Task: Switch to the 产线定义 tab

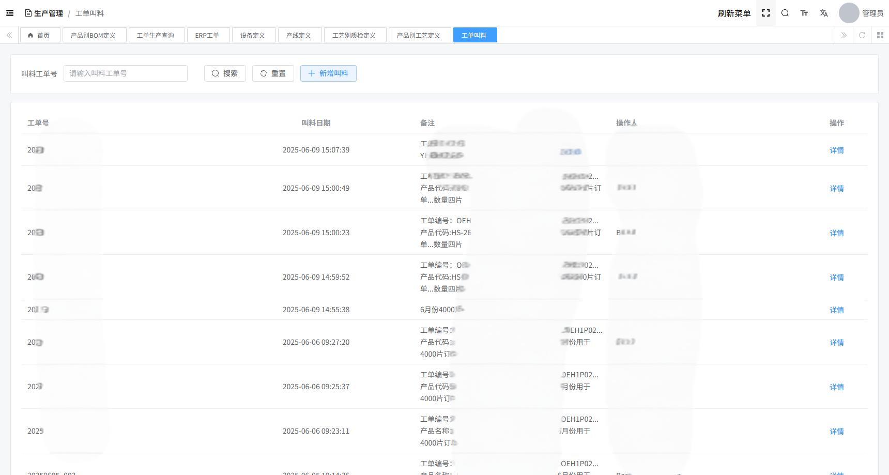Action: coord(299,35)
